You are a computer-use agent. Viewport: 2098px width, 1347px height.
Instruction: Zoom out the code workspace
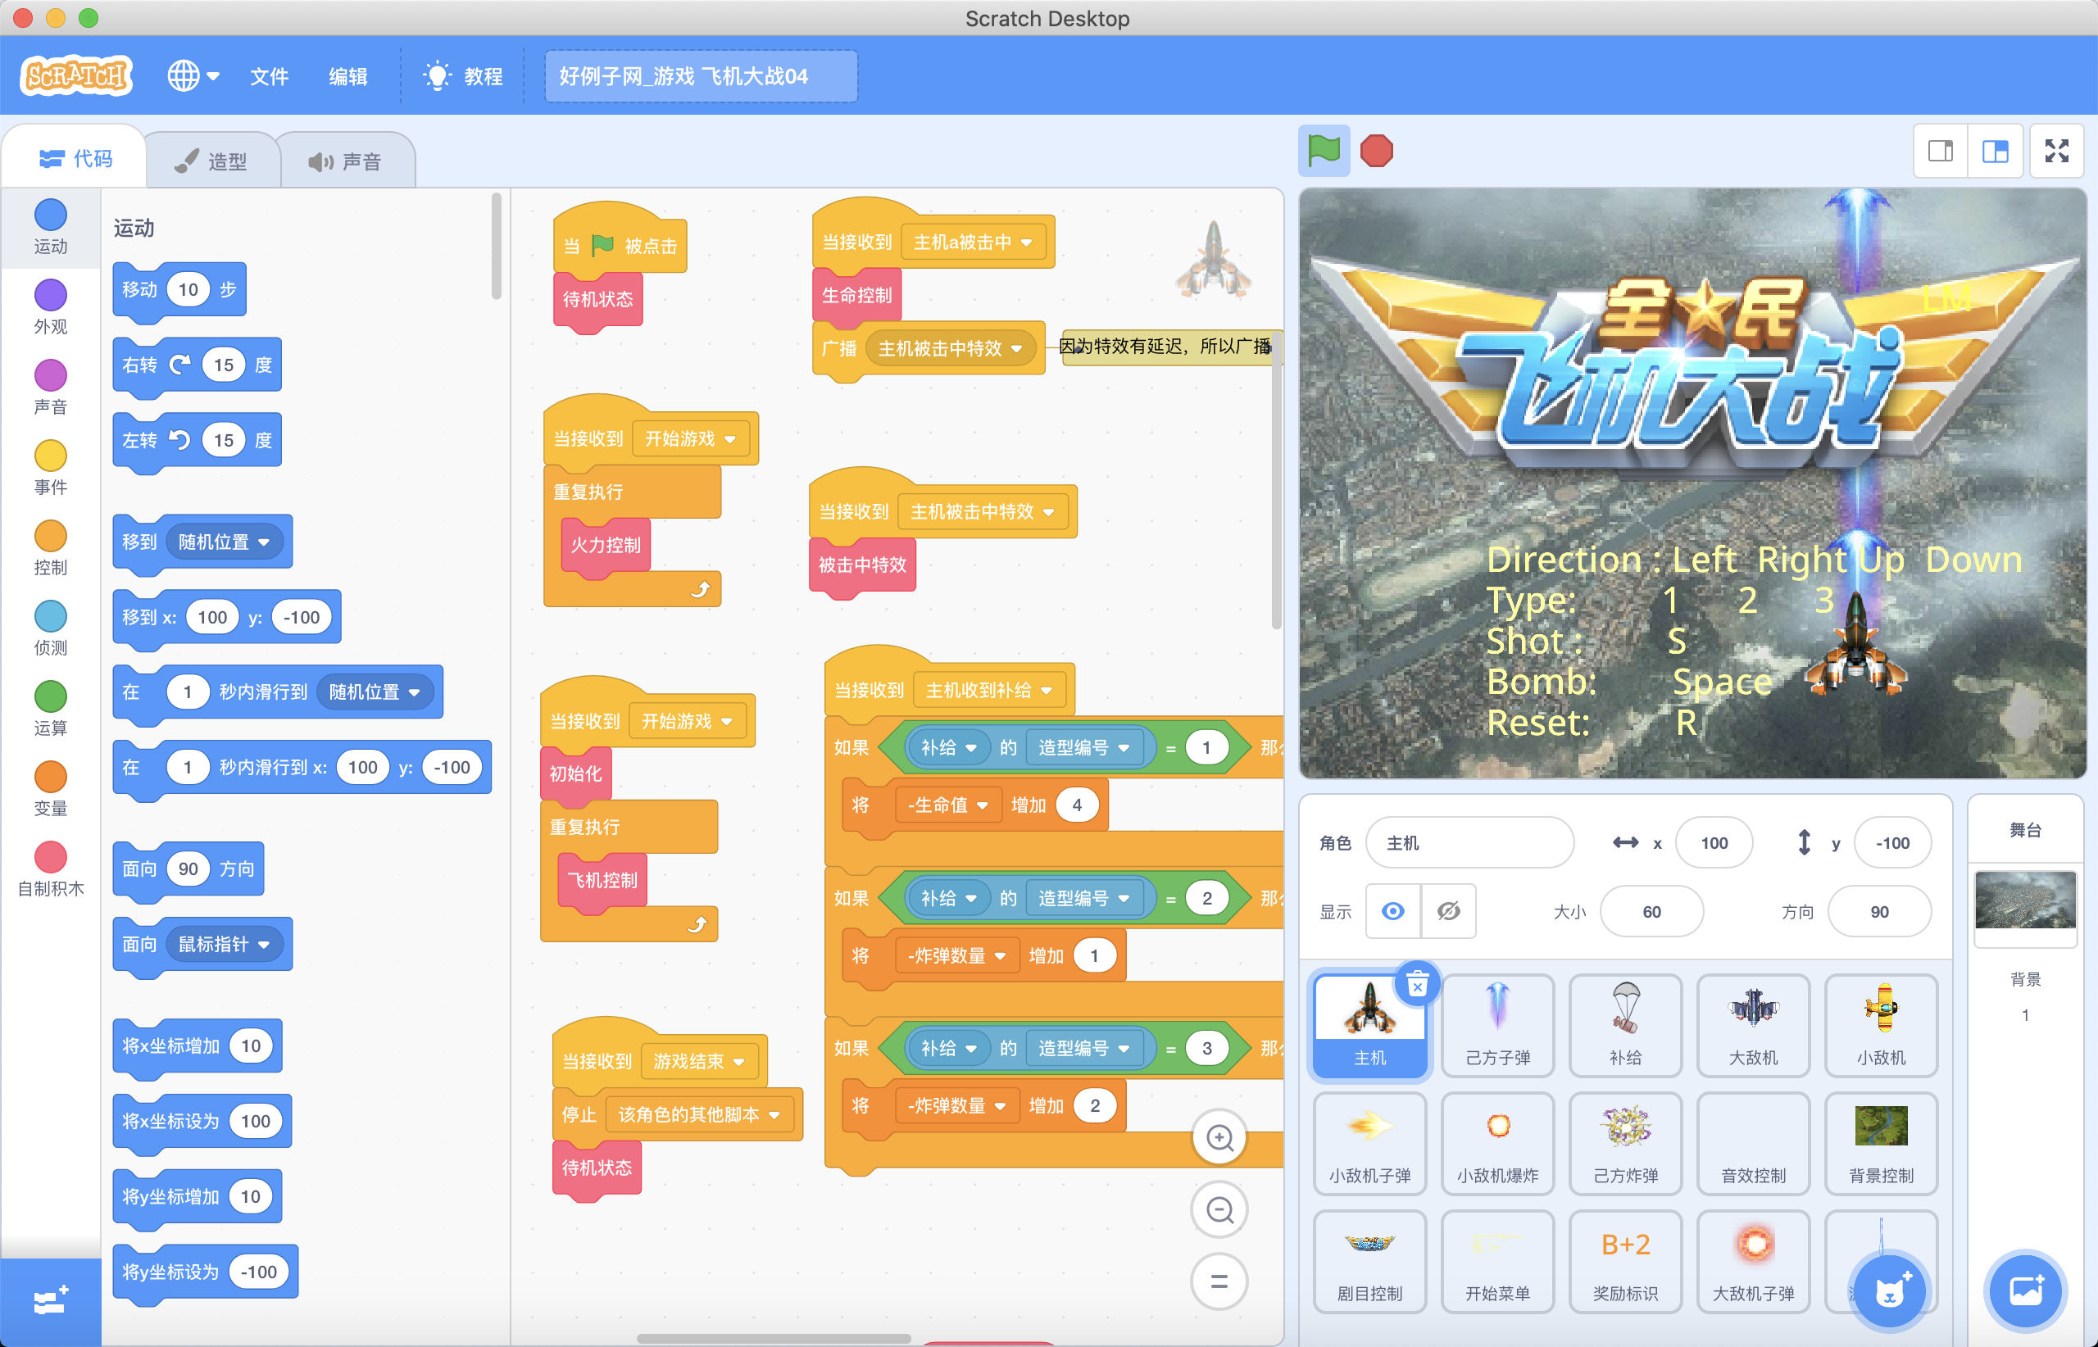(x=1219, y=1209)
